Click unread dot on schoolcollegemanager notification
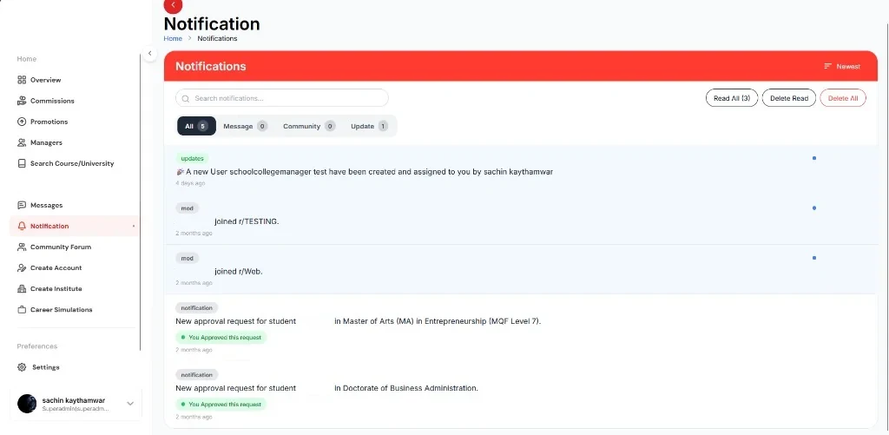 [814, 158]
